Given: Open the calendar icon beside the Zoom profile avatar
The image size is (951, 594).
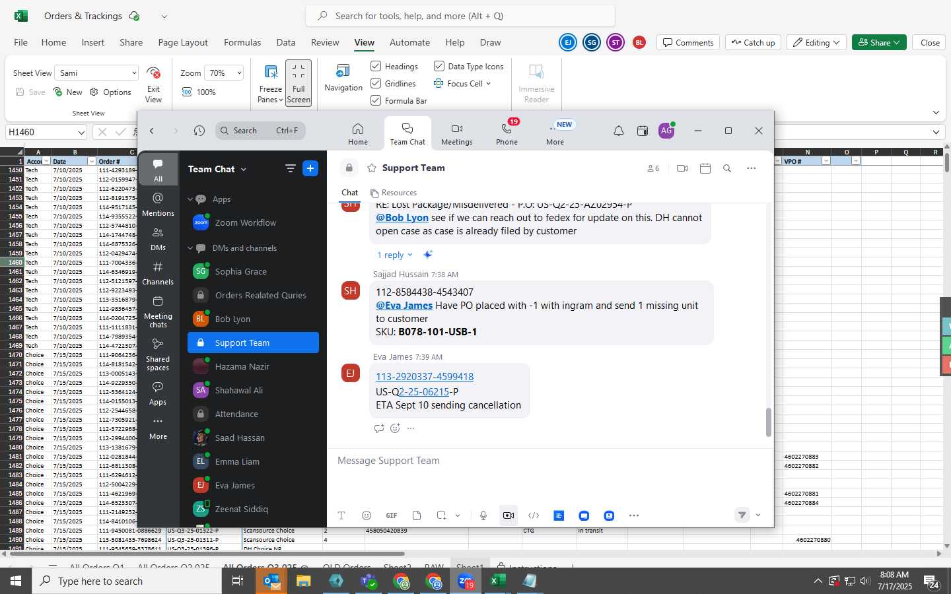Looking at the screenshot, I should 642,131.
